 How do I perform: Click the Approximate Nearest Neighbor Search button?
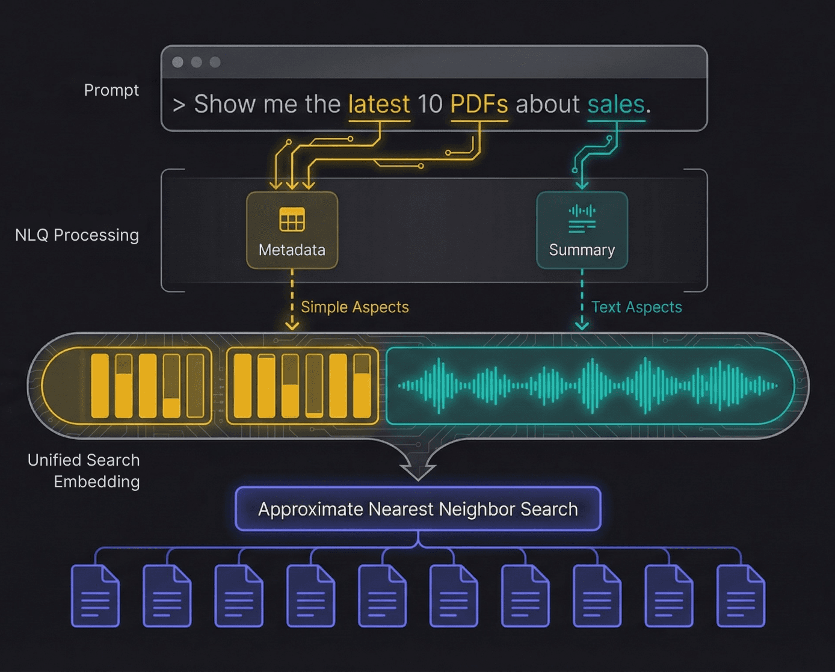(x=417, y=508)
